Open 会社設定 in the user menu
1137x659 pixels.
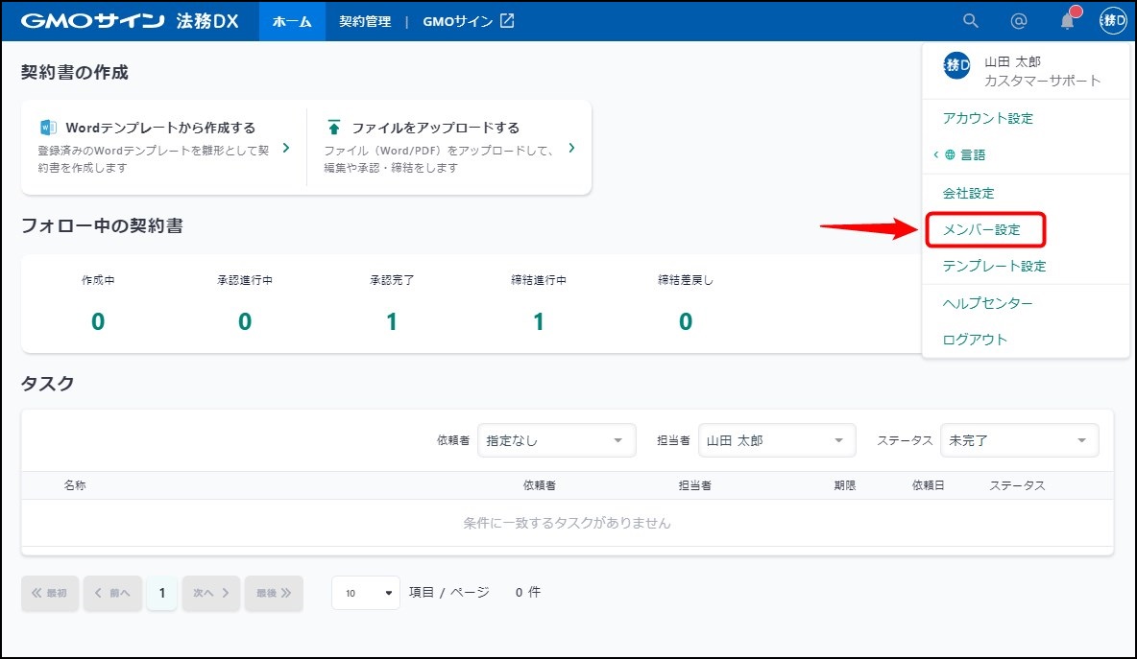[968, 193]
